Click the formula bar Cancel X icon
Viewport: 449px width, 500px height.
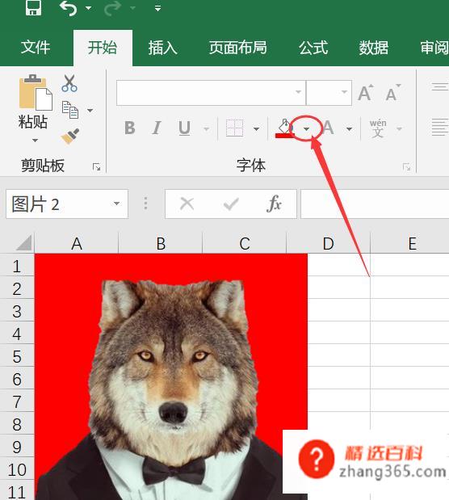(x=187, y=204)
